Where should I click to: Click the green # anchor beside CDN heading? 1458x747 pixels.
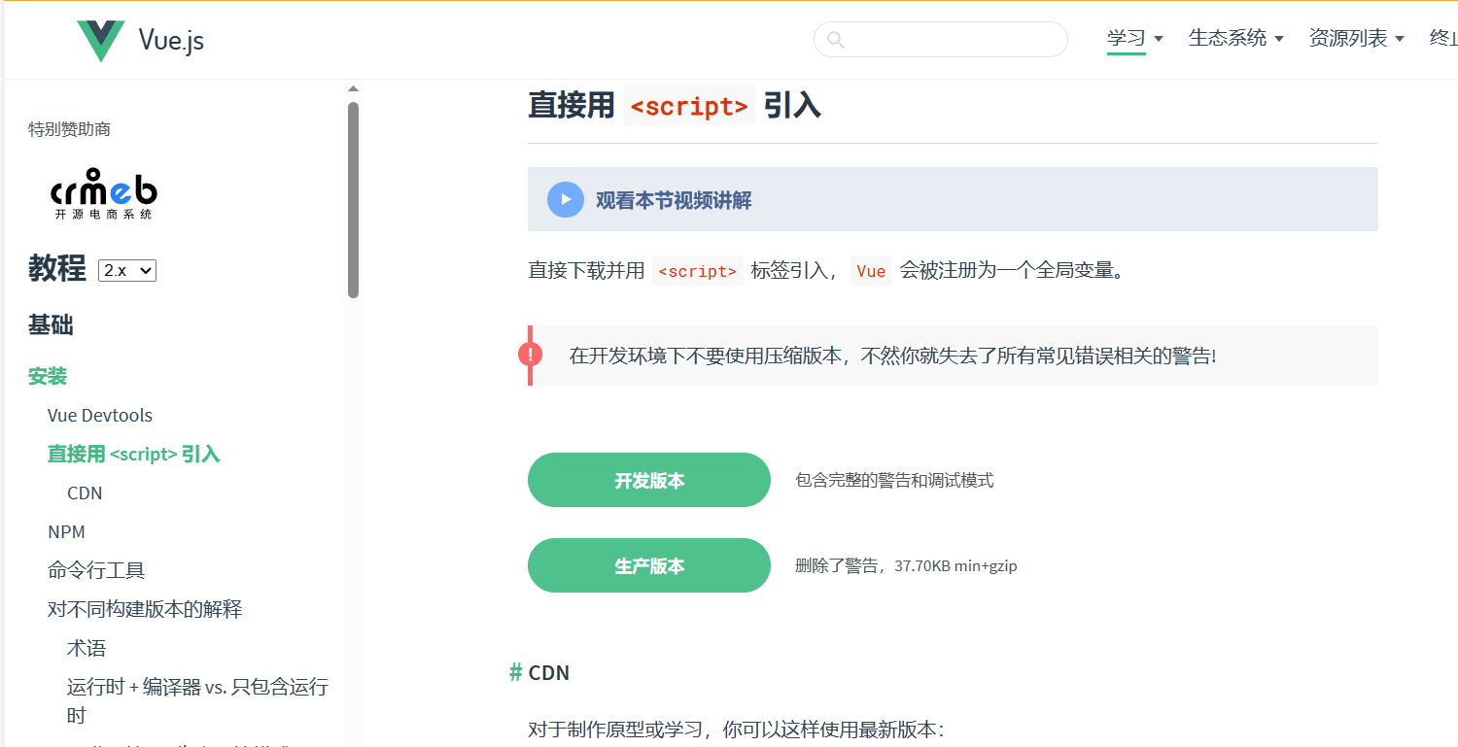point(515,672)
